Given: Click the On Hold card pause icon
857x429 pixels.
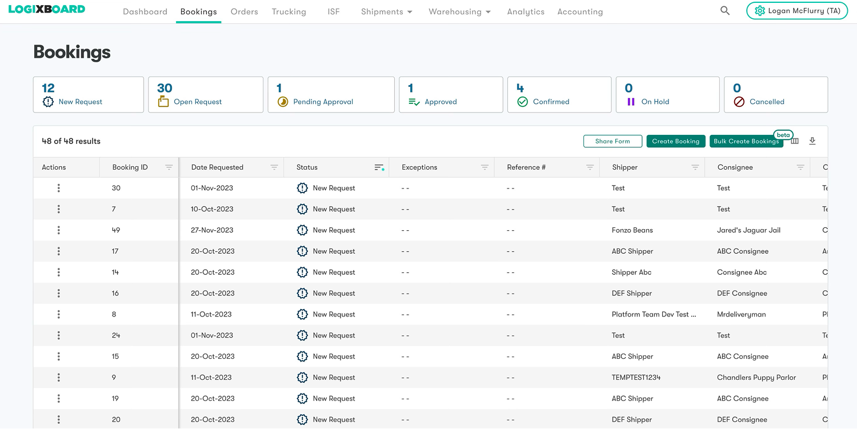Looking at the screenshot, I should (x=631, y=102).
